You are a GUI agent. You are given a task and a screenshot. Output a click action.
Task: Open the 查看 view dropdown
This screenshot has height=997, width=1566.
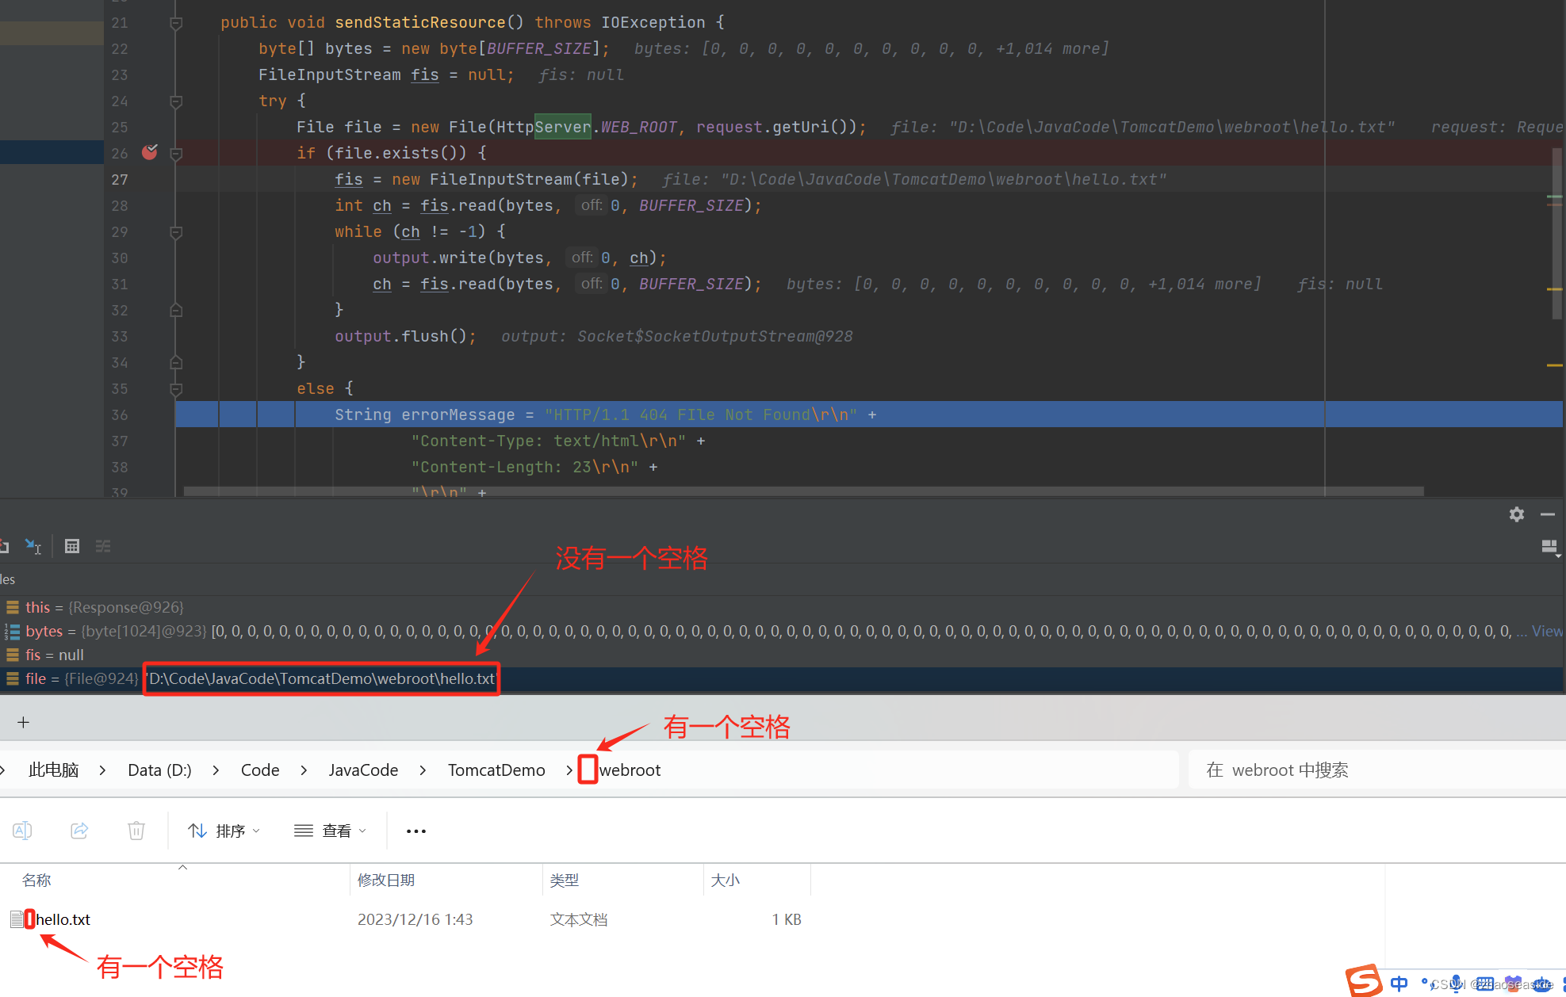coord(331,831)
